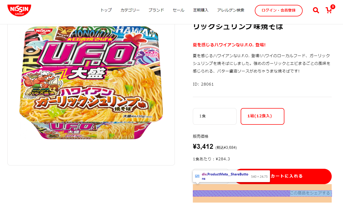The image size is (343, 210).
Task: Click the element inspector icon in the tooltip
Action: pyautogui.click(x=197, y=176)
